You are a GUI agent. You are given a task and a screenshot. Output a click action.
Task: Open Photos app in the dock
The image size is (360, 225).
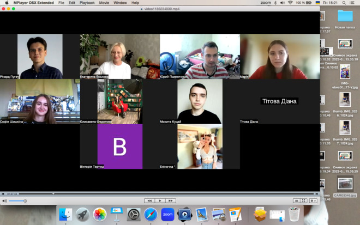[x=99, y=214]
